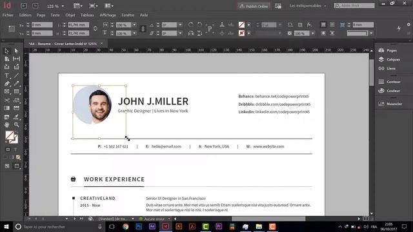The height and width of the screenshot is (232, 413).
Task: Toggle formatting affects text button
Action: pyautogui.click(x=15, y=150)
